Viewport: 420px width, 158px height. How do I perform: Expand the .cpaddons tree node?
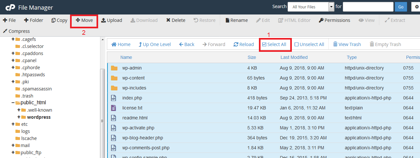point(13,53)
